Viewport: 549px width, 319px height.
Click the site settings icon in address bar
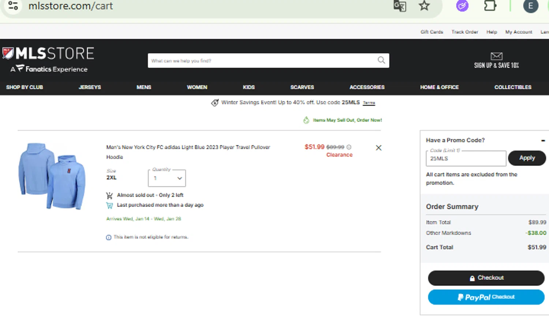(x=13, y=5)
